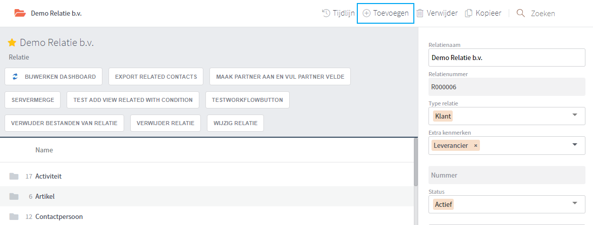Click the Wijzig Relatie button
593x225 pixels.
coord(235,123)
